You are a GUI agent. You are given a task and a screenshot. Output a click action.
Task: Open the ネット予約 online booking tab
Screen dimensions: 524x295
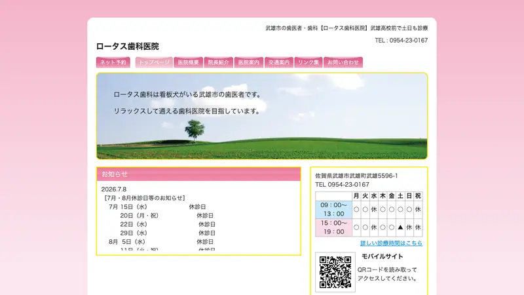(113, 62)
